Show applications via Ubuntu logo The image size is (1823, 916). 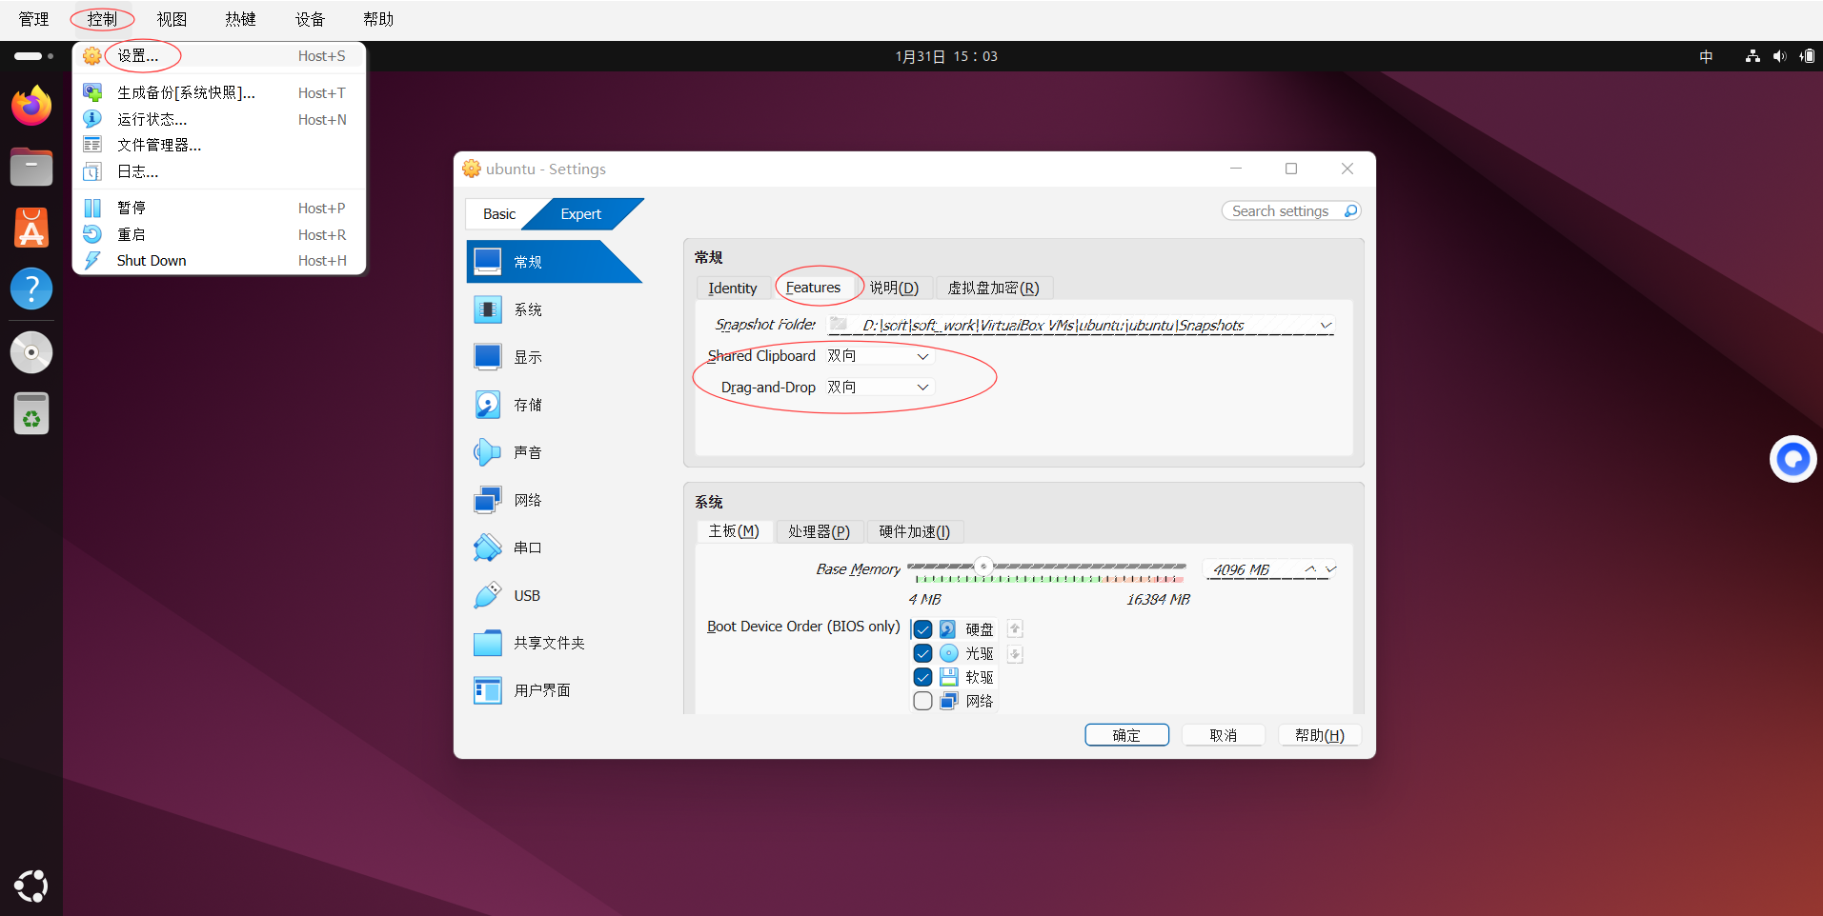31,886
